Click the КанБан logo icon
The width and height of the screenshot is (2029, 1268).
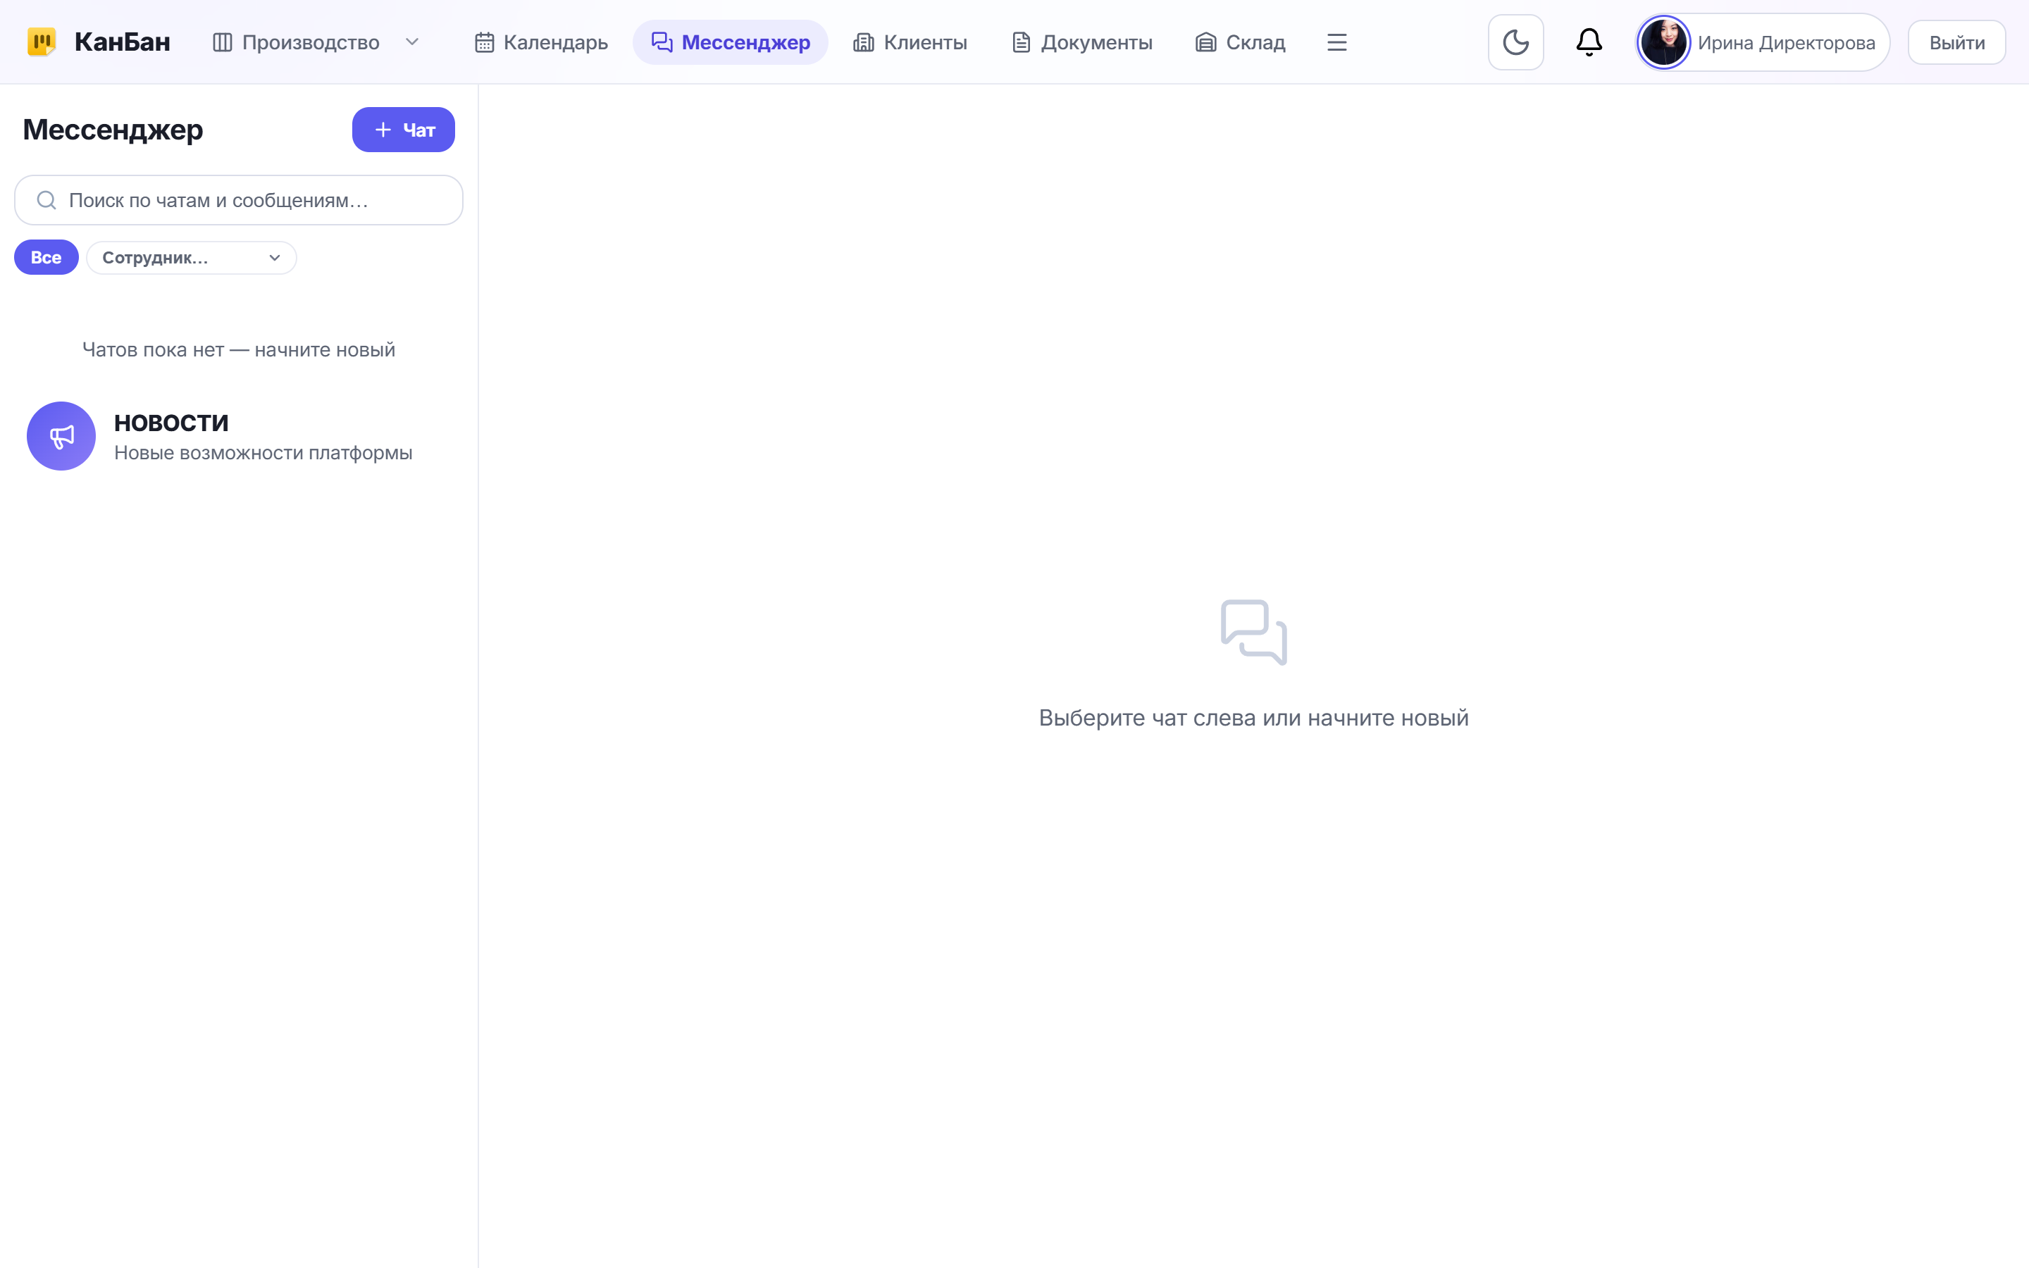(41, 42)
